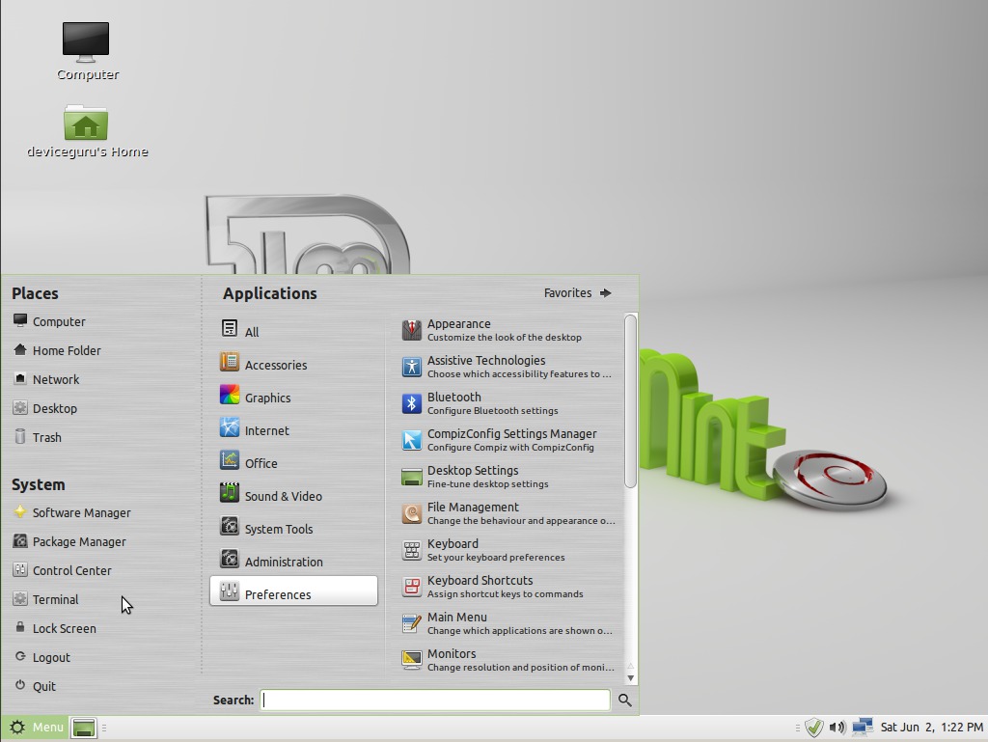The height and width of the screenshot is (742, 988).
Task: Click "Set your keyboard preferences" description
Action: (496, 558)
